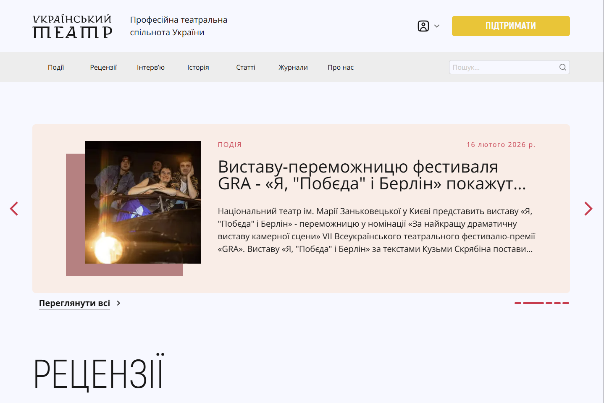Click the magnifier search icon
The width and height of the screenshot is (604, 403).
tap(562, 67)
